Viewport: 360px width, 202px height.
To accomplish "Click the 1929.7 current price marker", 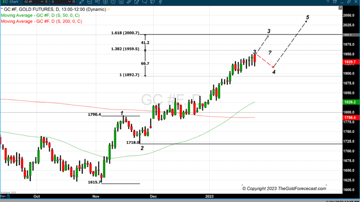I will click(x=349, y=61).
